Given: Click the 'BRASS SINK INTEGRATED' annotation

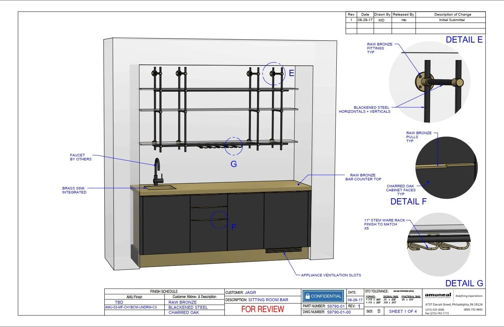Looking at the screenshot, I should [74, 190].
